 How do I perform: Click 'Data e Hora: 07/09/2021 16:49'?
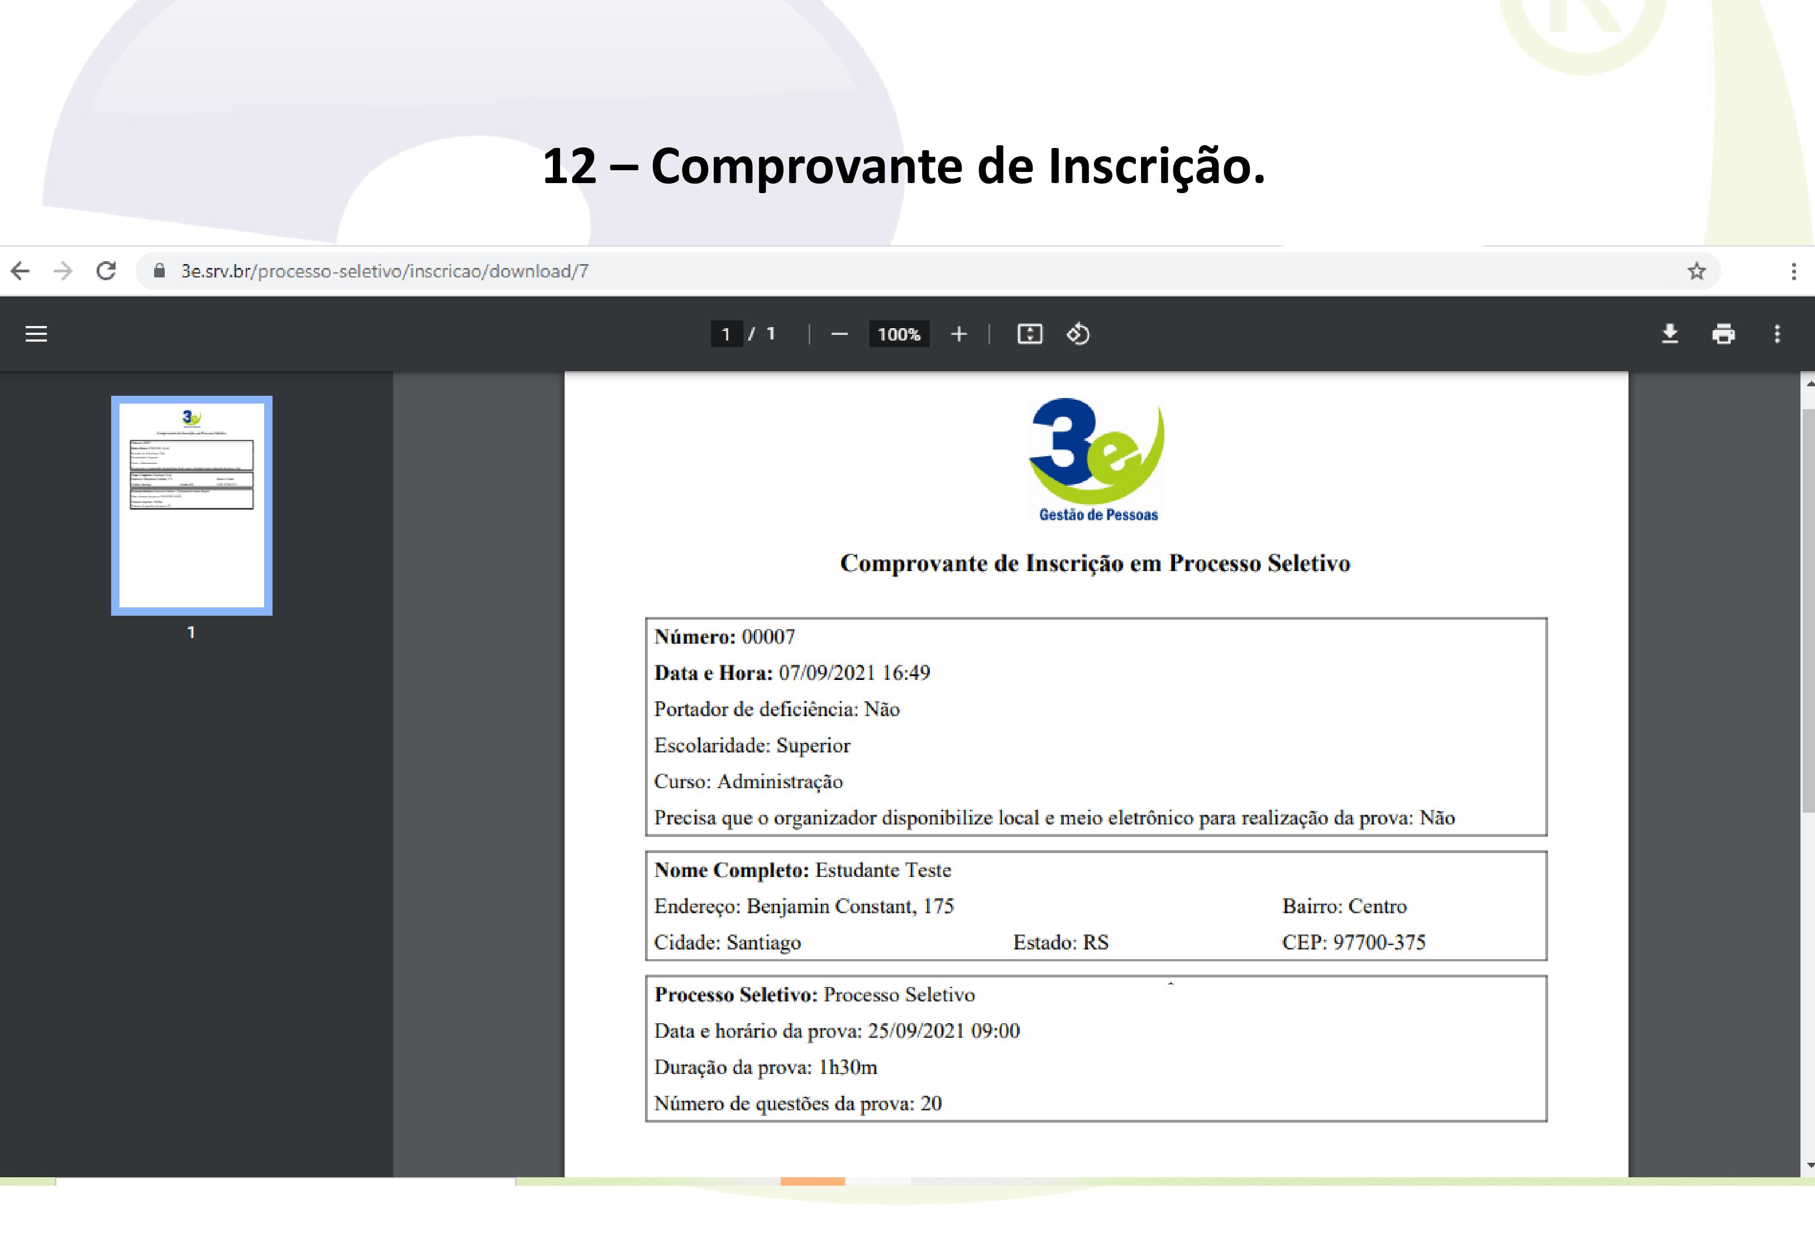pyautogui.click(x=792, y=673)
